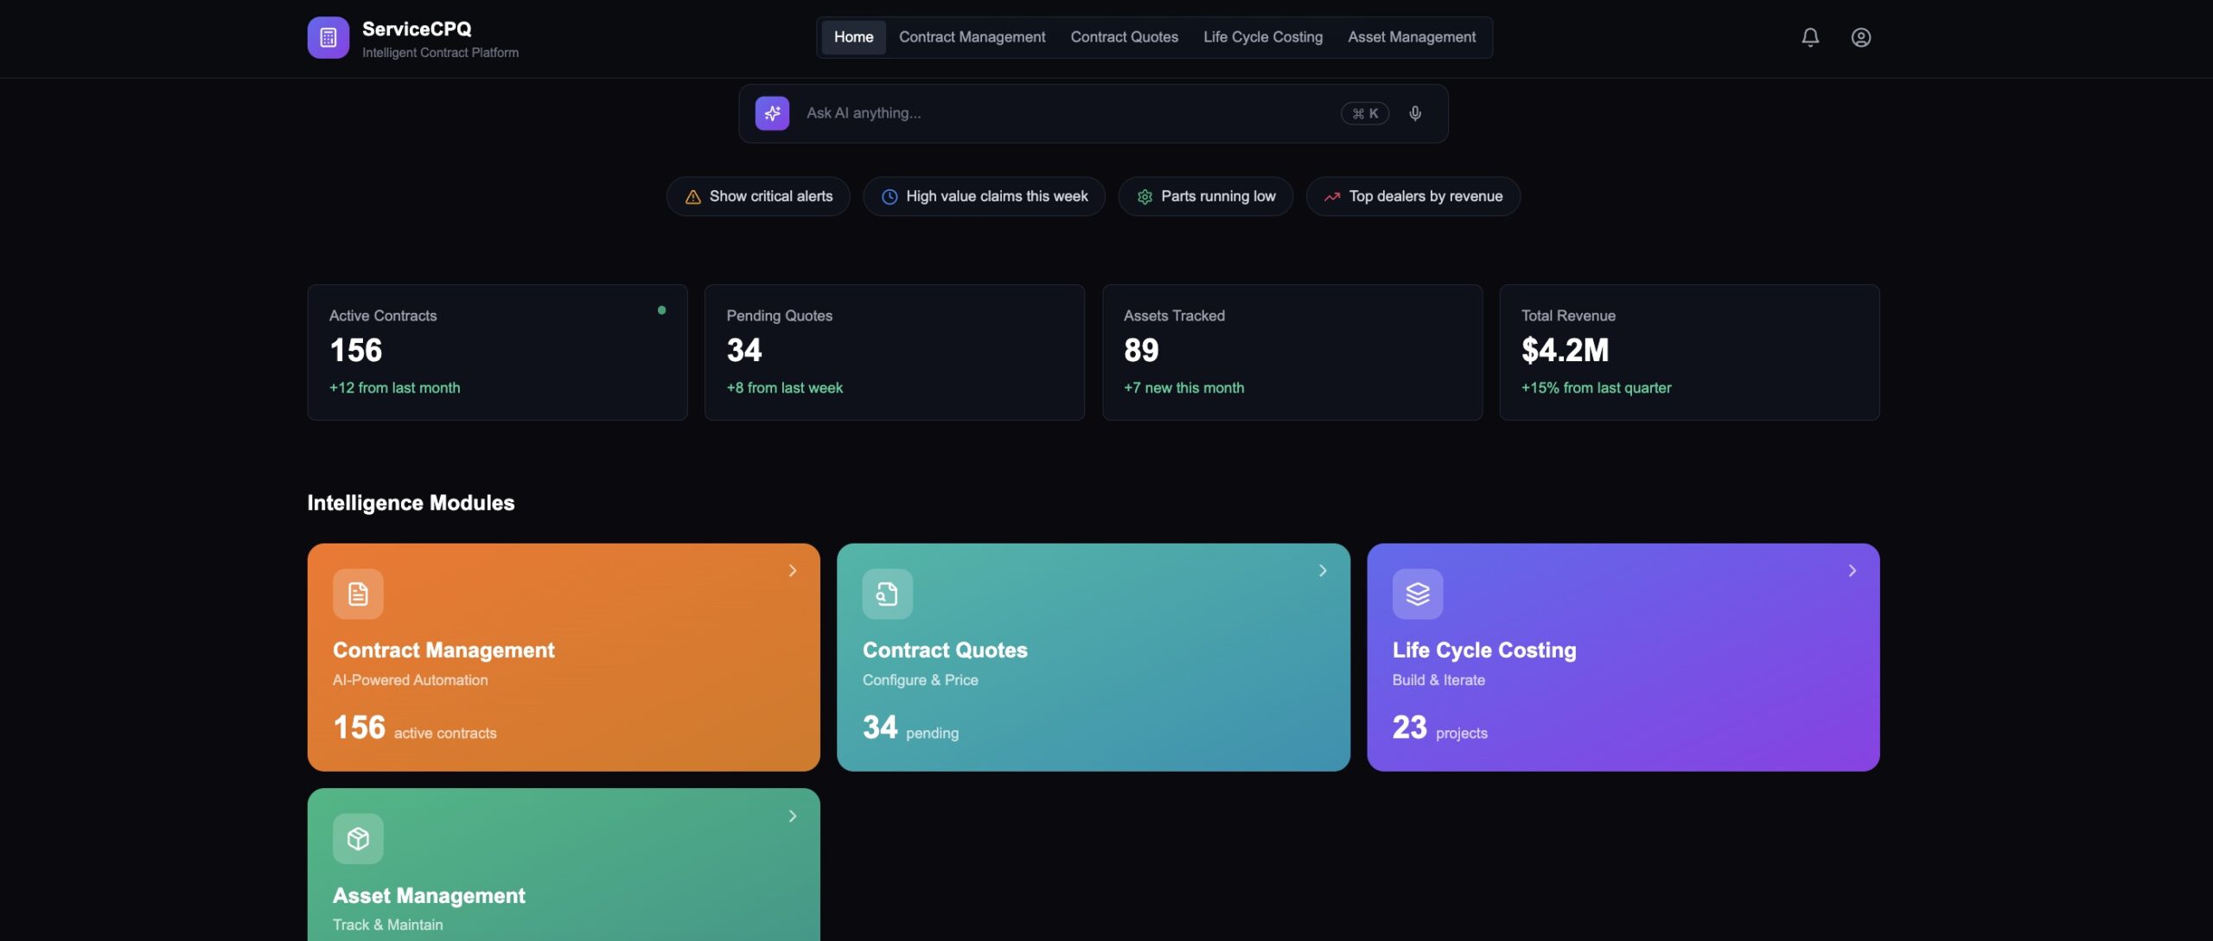
Task: Open the user profile icon
Action: [x=1860, y=37]
